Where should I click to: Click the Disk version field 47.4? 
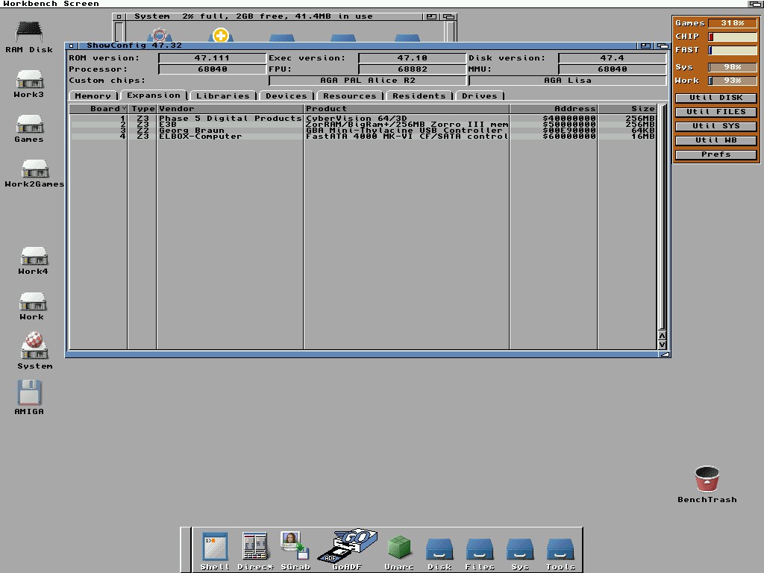[612, 58]
